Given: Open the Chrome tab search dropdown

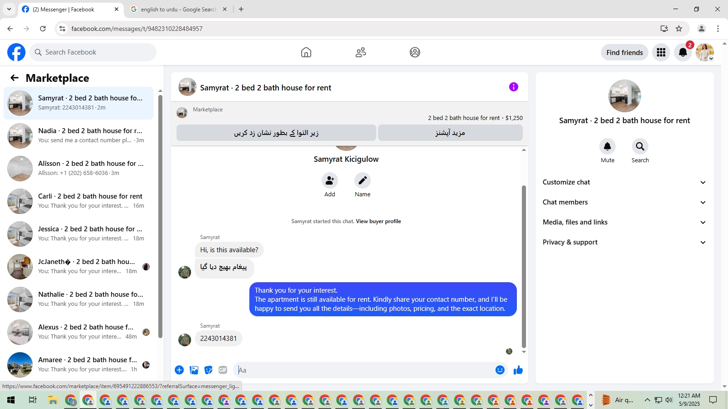Looking at the screenshot, I should click(9, 9).
